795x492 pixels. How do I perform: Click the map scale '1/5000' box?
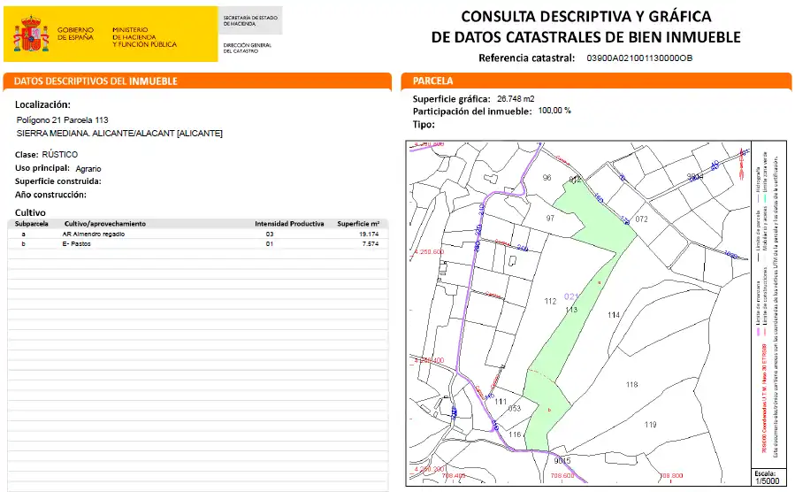pos(767,477)
